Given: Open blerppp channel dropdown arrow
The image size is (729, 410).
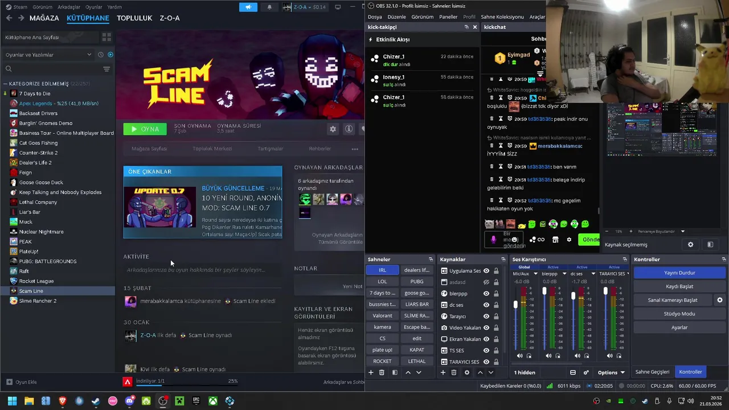Looking at the screenshot, I should pos(564,274).
